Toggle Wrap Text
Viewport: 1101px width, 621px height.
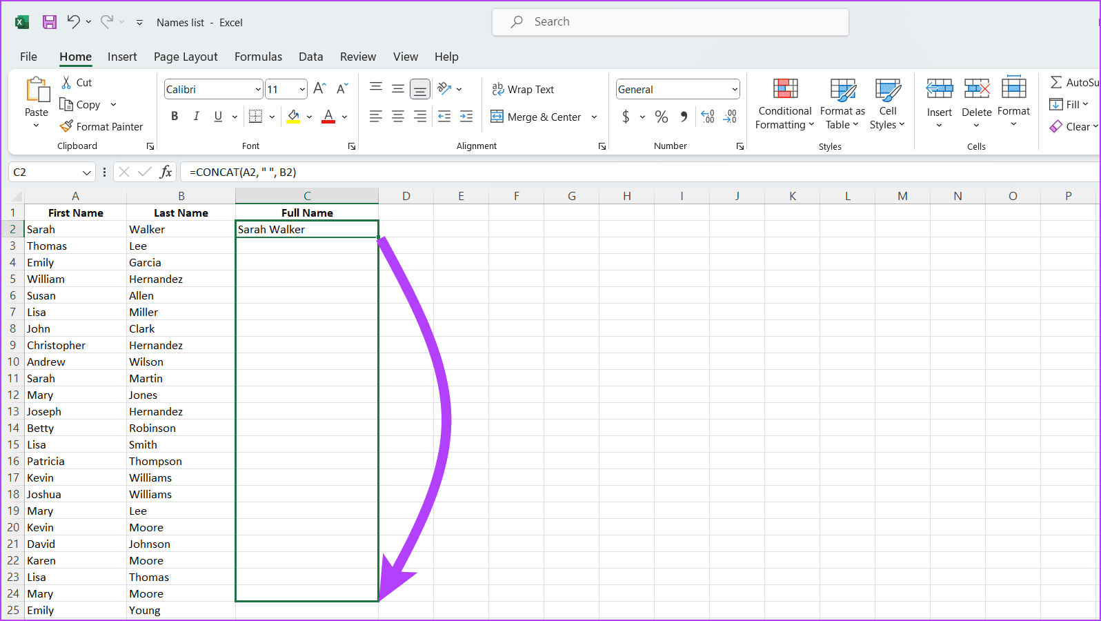523,89
